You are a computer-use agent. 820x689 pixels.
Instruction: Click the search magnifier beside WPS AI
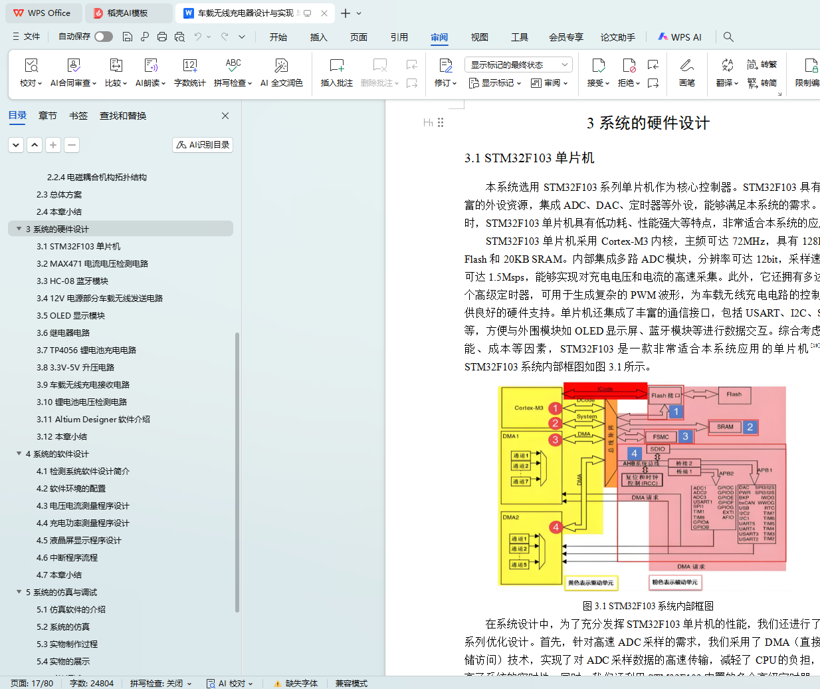pos(728,37)
